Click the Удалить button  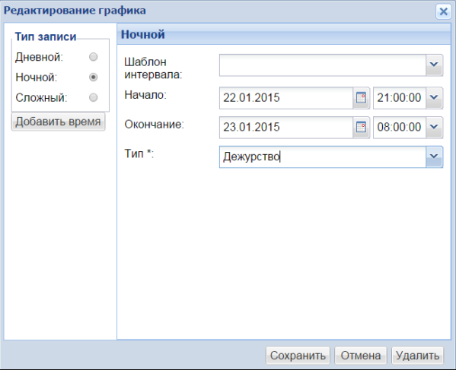pos(418,356)
